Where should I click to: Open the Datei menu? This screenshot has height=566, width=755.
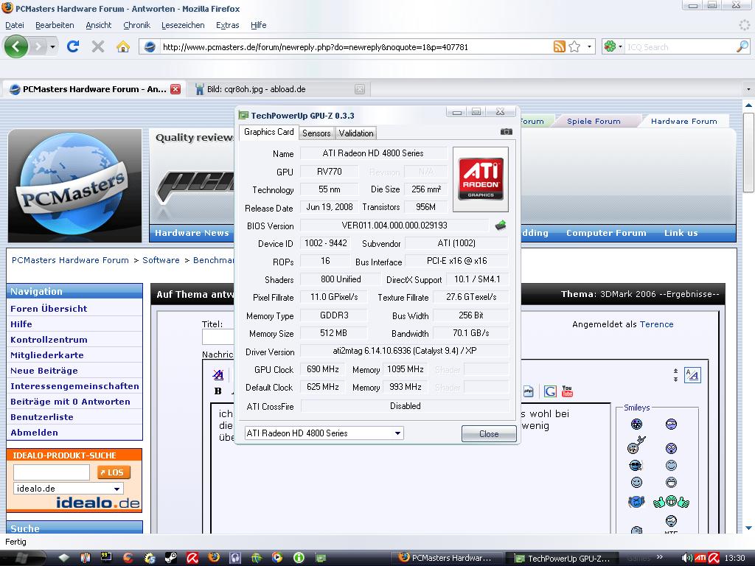15,25
